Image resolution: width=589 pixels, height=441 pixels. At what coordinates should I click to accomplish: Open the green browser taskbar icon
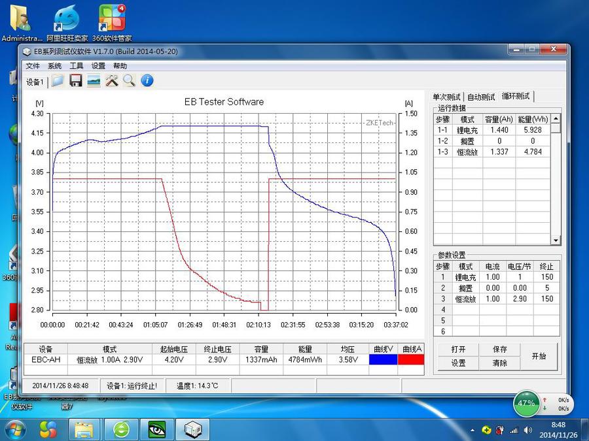pyautogui.click(x=121, y=430)
